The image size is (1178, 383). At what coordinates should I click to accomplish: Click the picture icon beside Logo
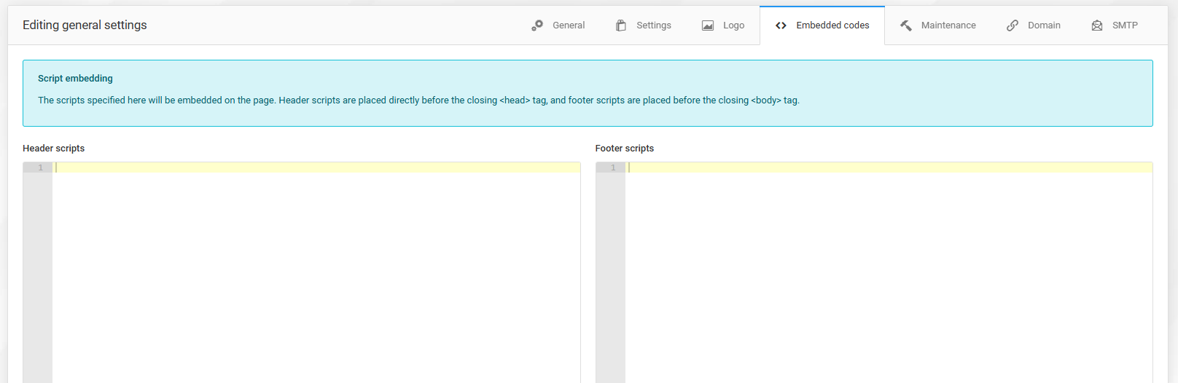click(708, 25)
